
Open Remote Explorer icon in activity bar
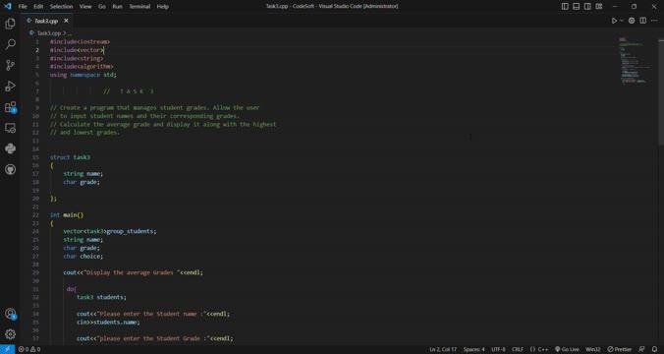10,128
